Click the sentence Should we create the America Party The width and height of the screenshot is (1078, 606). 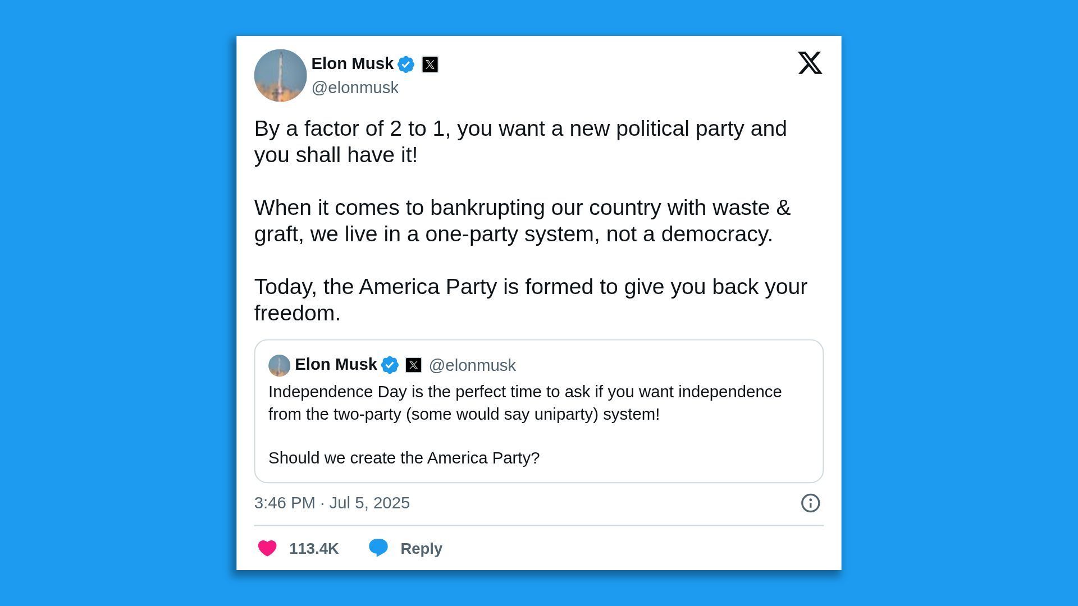pyautogui.click(x=404, y=458)
